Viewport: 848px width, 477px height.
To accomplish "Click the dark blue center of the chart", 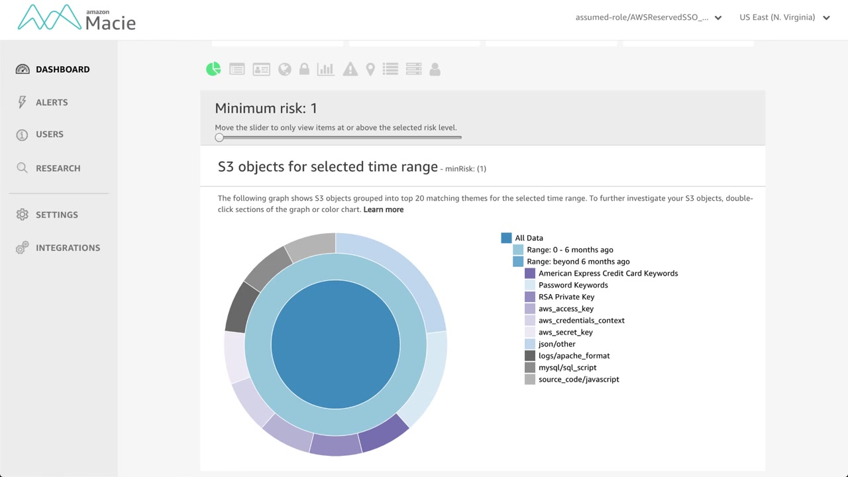I will coord(336,344).
